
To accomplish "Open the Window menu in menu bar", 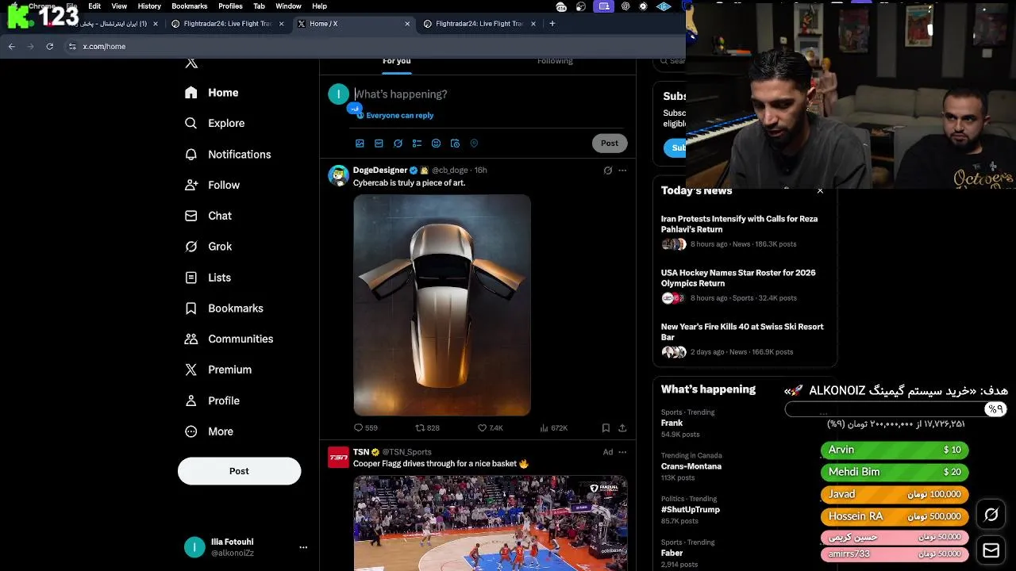I will [x=288, y=6].
